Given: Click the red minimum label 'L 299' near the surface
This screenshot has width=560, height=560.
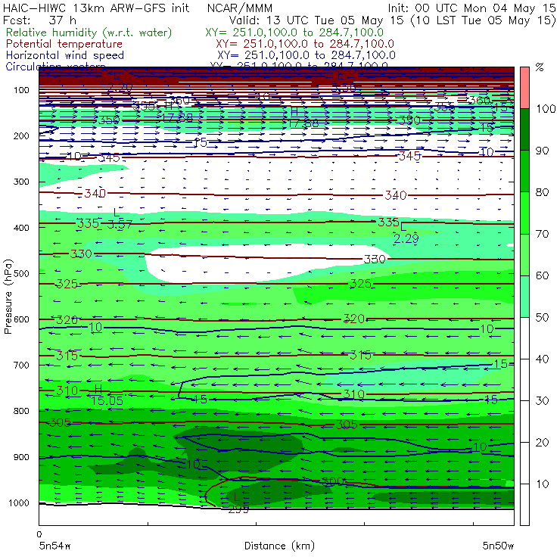Looking at the screenshot, I should pyautogui.click(x=238, y=503).
